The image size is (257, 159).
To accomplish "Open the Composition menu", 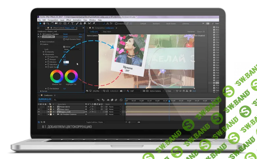I will click(x=53, y=20).
